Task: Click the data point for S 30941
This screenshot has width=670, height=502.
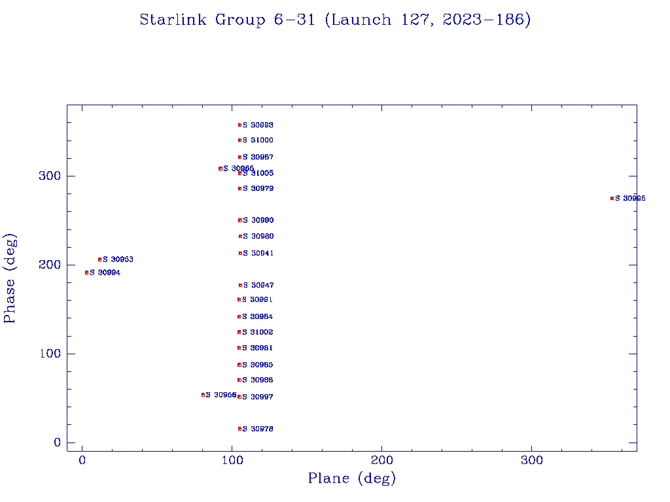Action: 240,253
